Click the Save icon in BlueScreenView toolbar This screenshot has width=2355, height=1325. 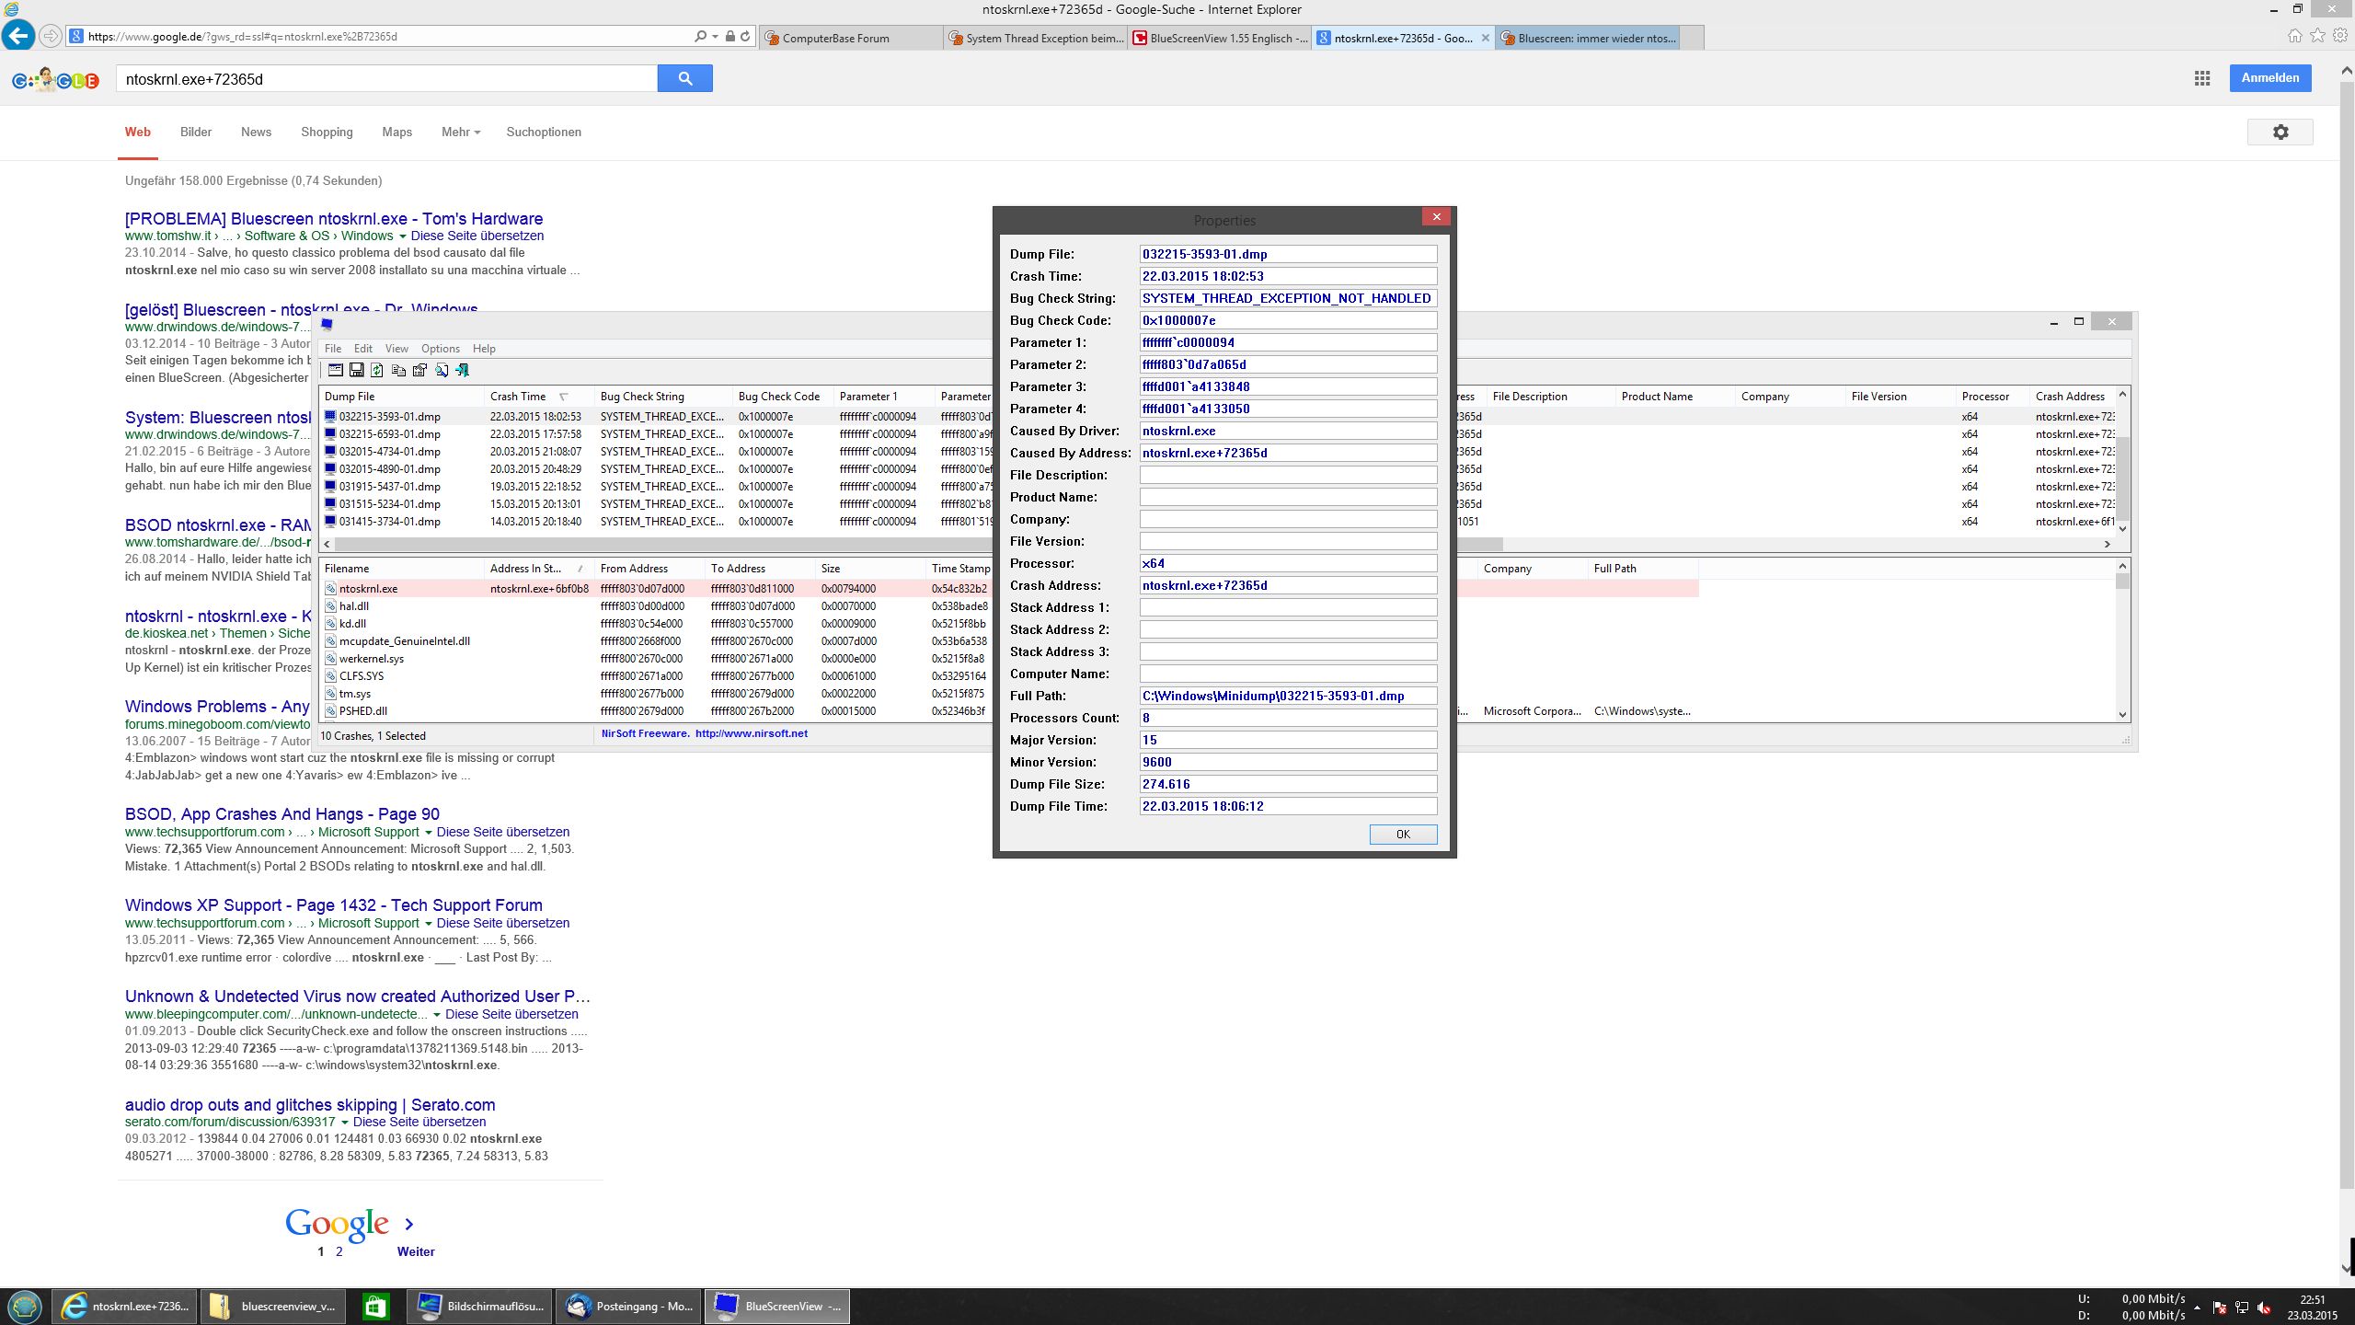[357, 370]
